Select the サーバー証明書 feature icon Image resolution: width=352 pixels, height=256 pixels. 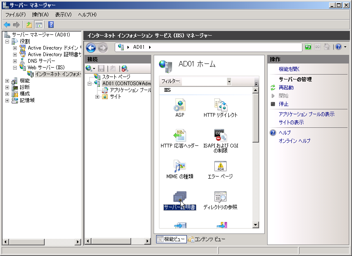point(179,200)
